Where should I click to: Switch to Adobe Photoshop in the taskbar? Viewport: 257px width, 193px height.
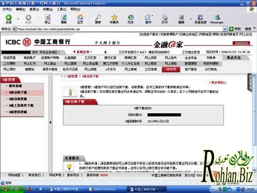[x=104, y=189]
